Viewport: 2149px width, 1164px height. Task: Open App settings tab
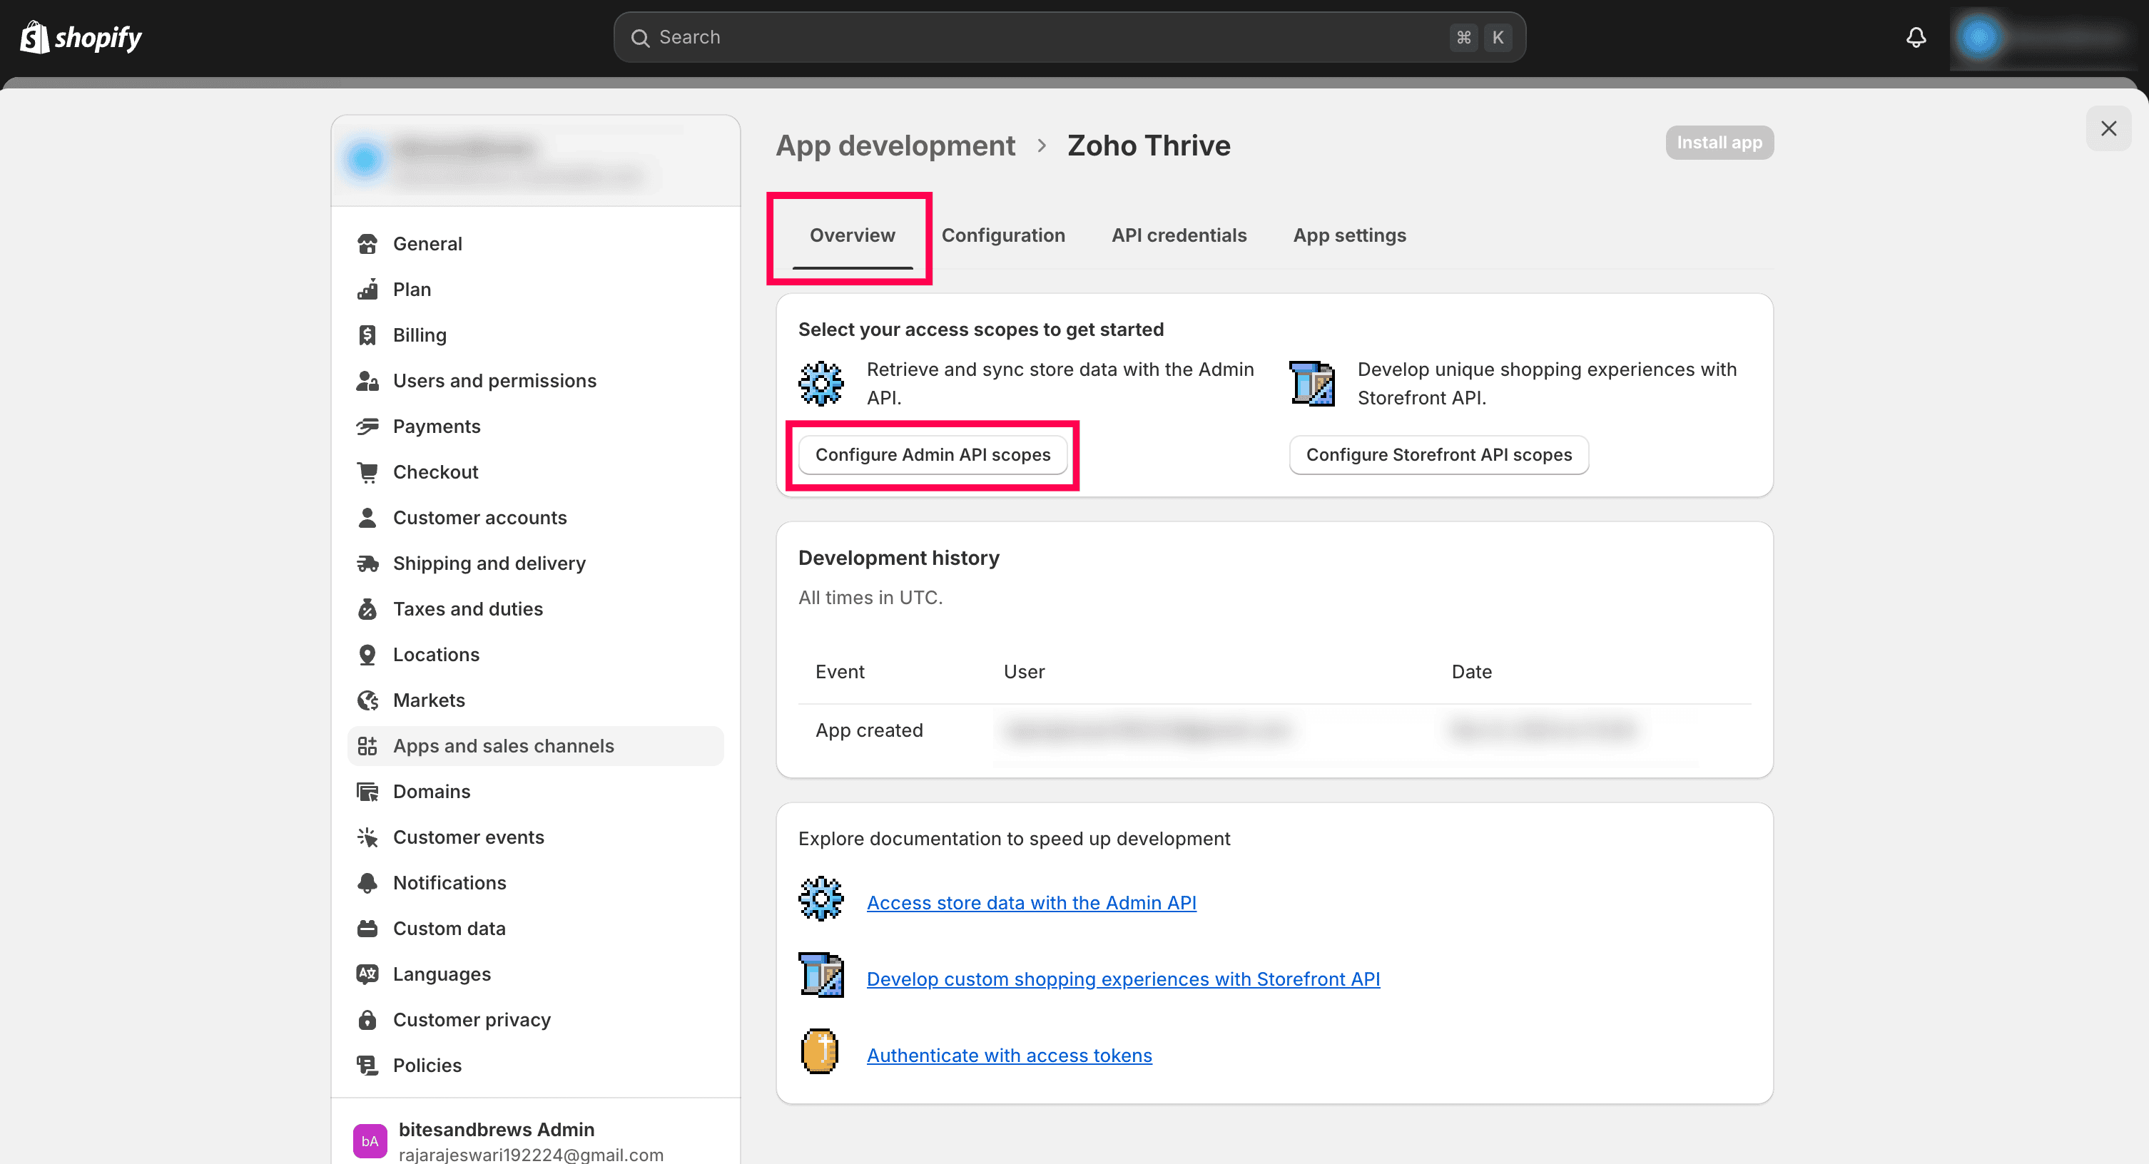pyautogui.click(x=1349, y=235)
